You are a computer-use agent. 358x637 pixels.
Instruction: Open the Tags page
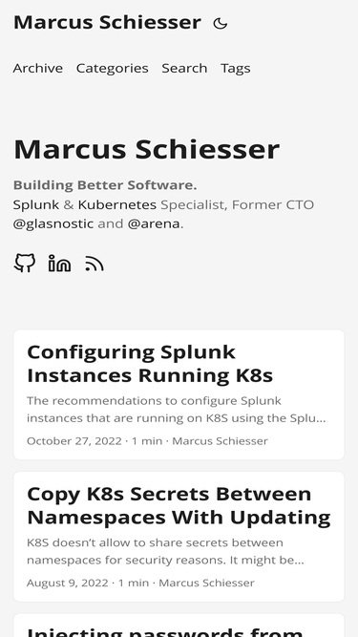(x=236, y=68)
